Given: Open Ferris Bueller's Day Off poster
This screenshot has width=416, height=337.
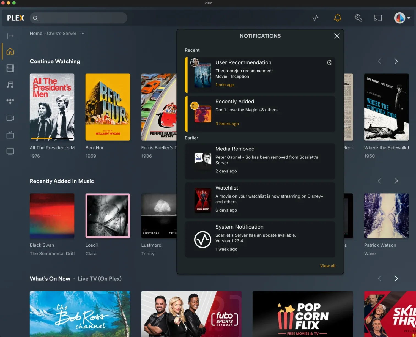Looking at the screenshot, I should click(x=159, y=107).
